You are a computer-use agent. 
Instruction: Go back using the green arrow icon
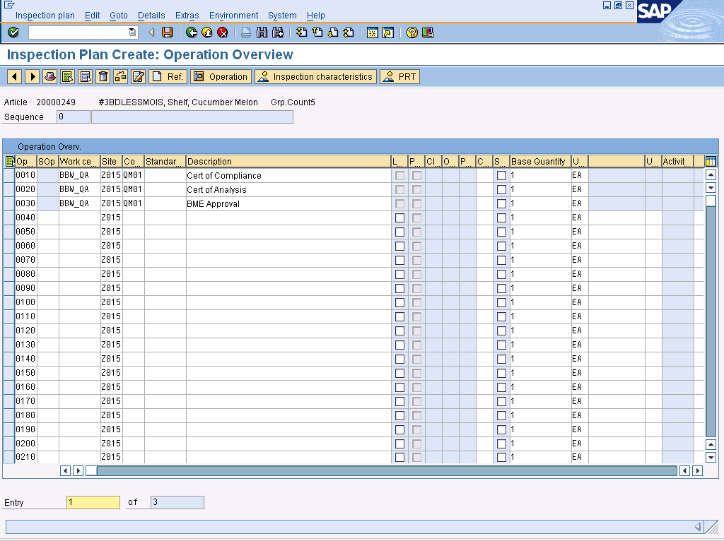191,32
